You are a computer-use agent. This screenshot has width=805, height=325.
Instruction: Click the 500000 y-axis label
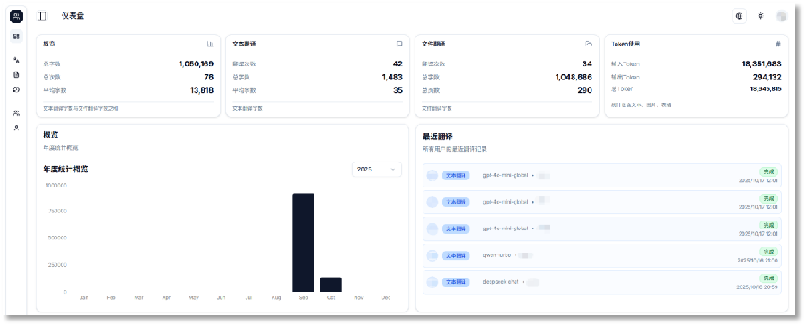pos(57,238)
